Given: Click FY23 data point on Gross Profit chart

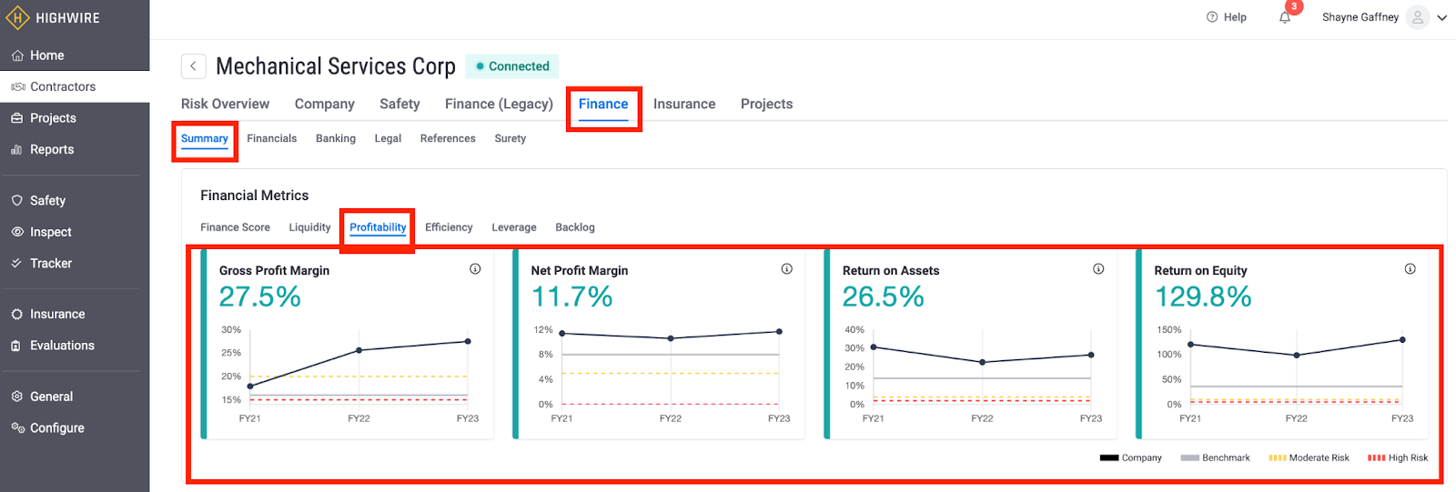Looking at the screenshot, I should (468, 342).
